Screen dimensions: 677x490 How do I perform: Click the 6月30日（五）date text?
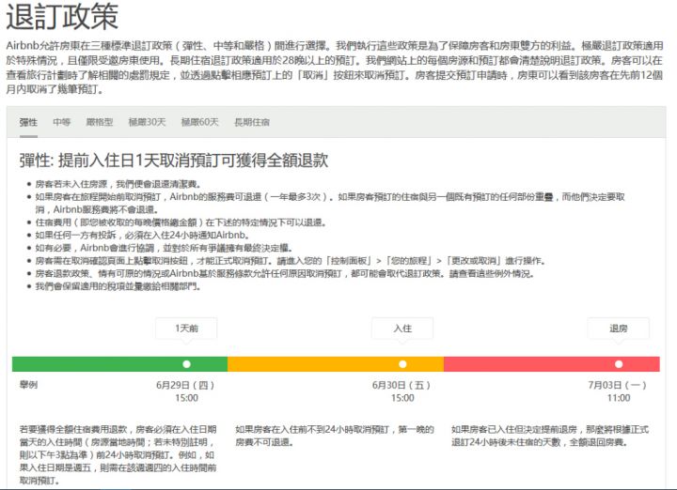coord(402,385)
